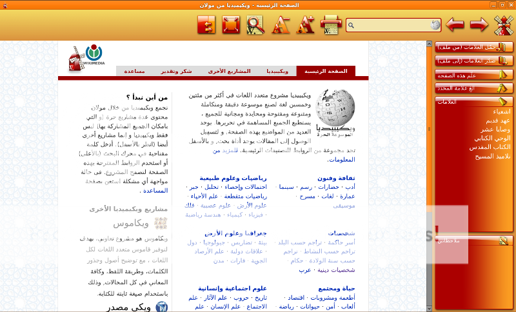
Task: Open the وصايا عشر bookmark
Action: (x=495, y=130)
